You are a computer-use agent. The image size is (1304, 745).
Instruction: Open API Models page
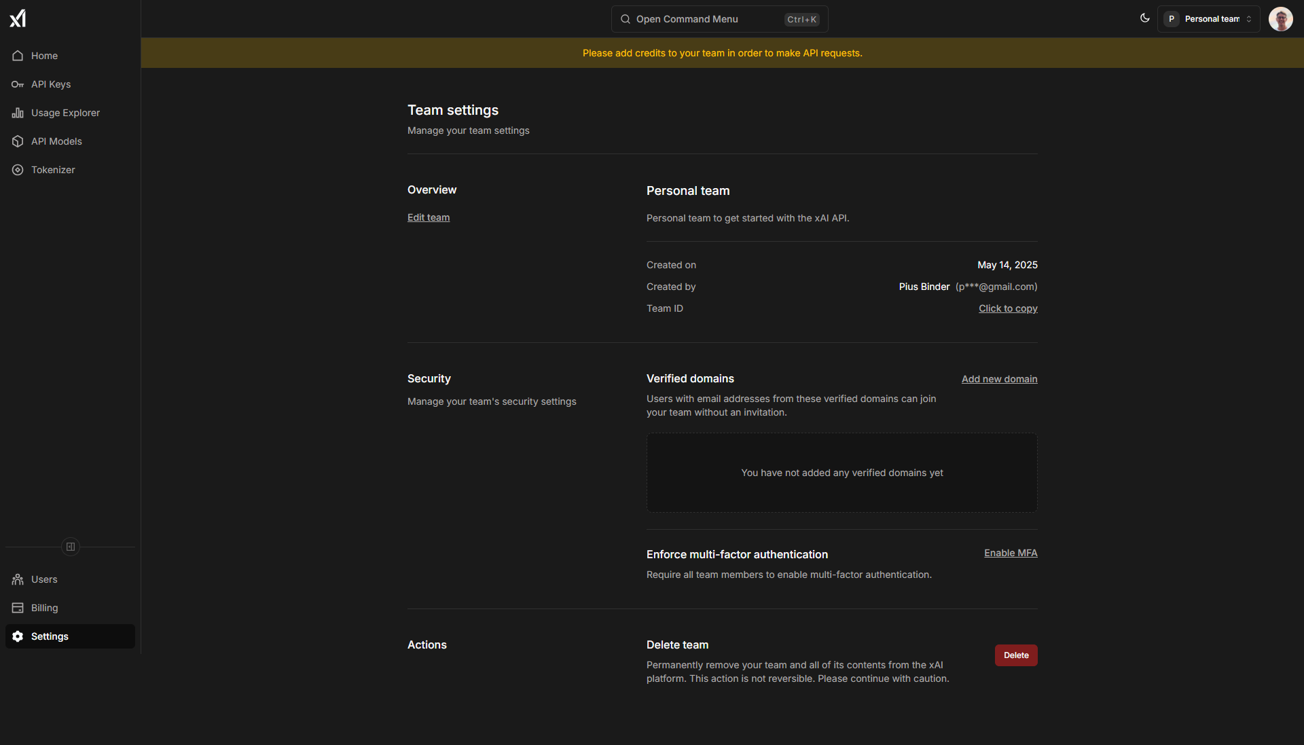(56, 141)
